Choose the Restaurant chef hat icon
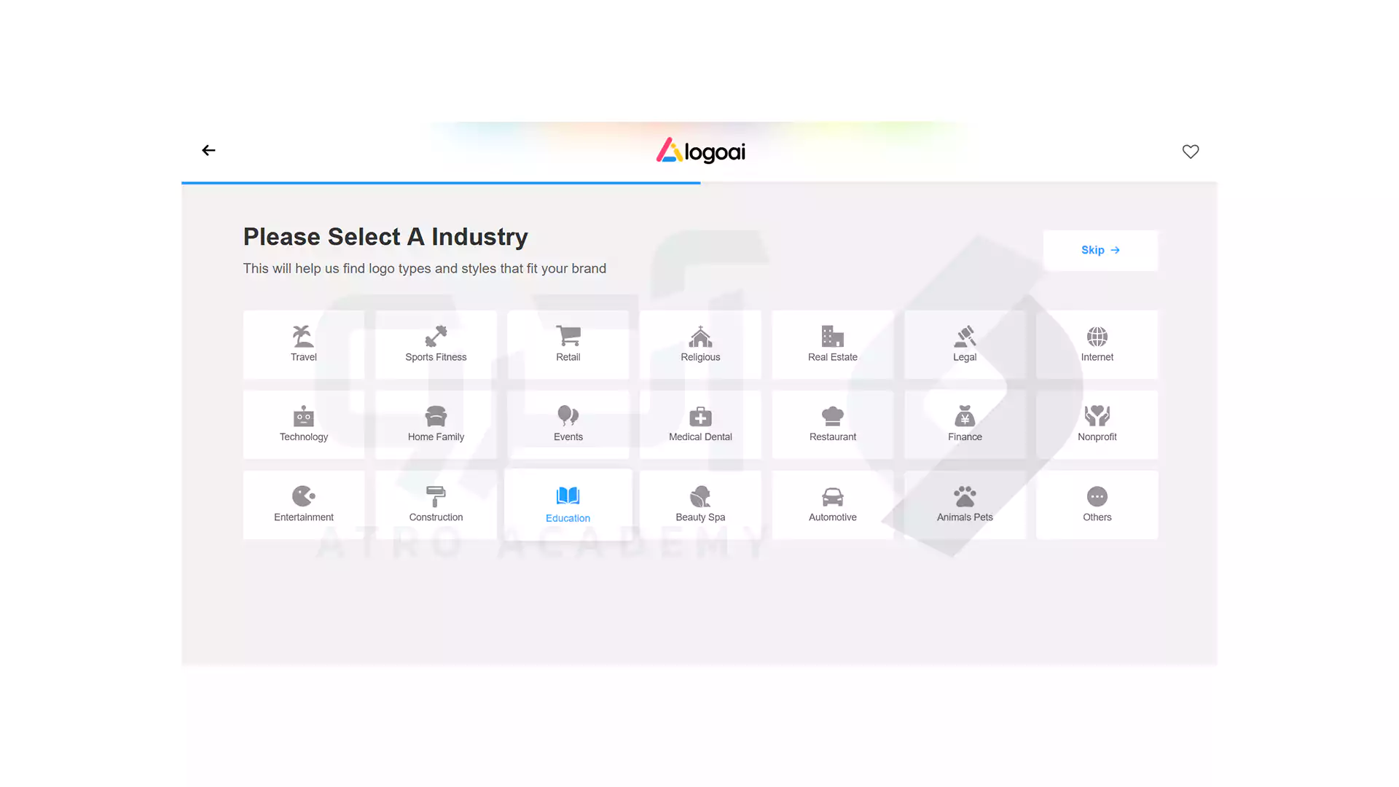 coord(832,416)
